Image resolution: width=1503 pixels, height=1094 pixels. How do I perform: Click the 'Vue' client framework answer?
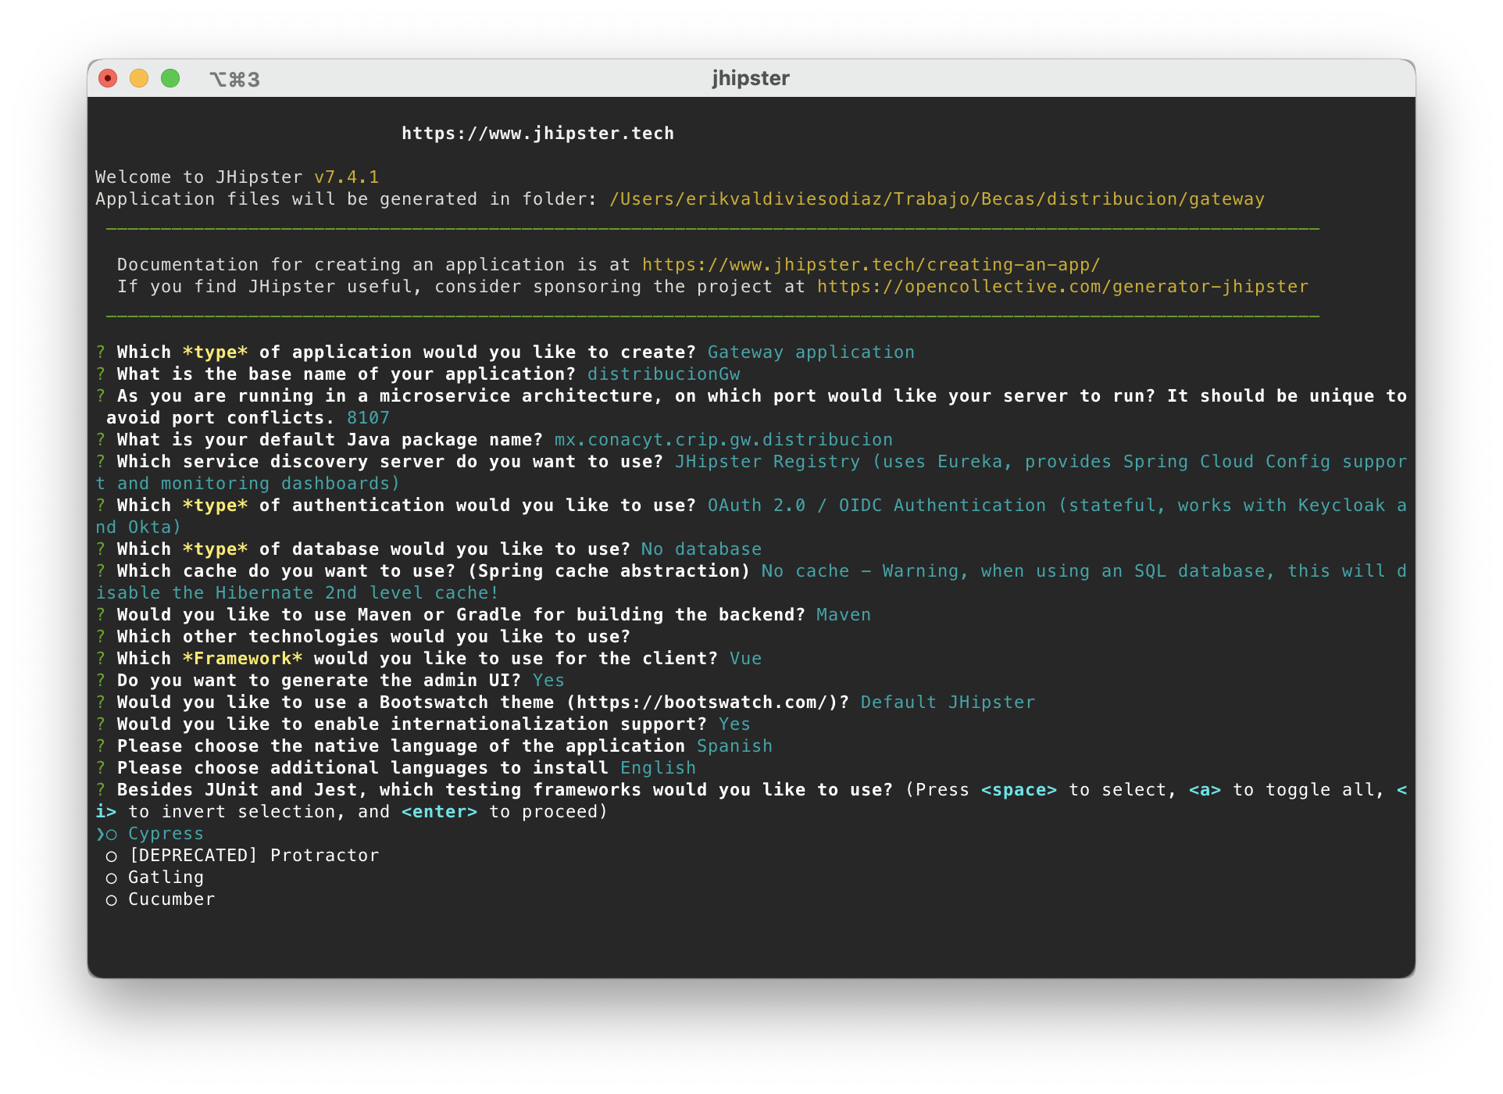(x=745, y=659)
